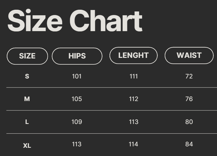
Task: Click the LENGHT header pill
Action: (x=133, y=55)
